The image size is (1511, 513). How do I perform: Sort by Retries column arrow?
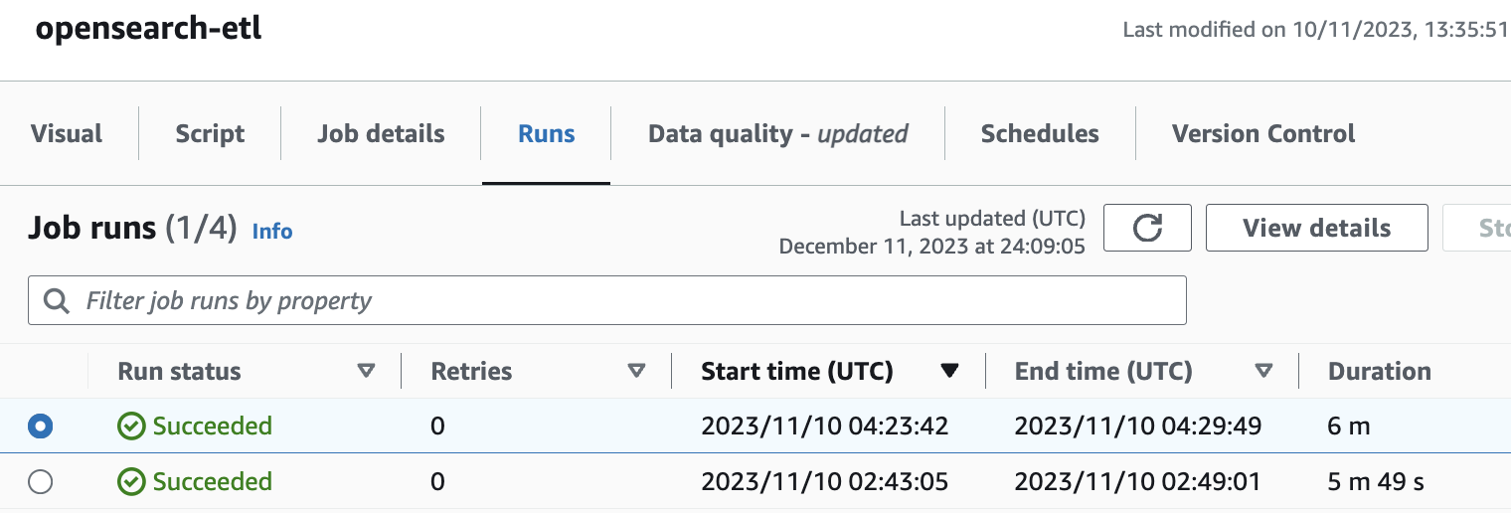[636, 371]
